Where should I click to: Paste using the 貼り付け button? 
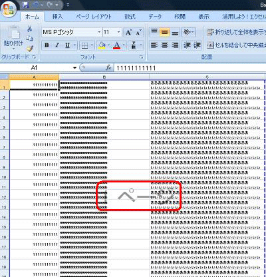(x=13, y=35)
